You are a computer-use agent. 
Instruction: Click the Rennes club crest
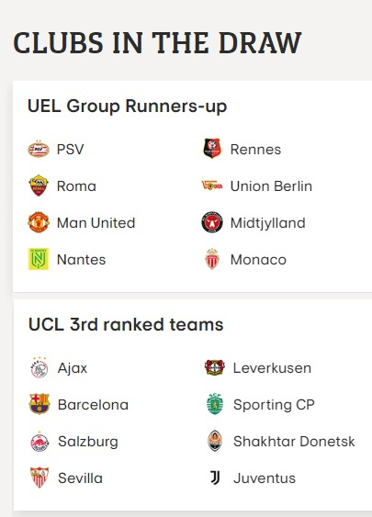[212, 149]
